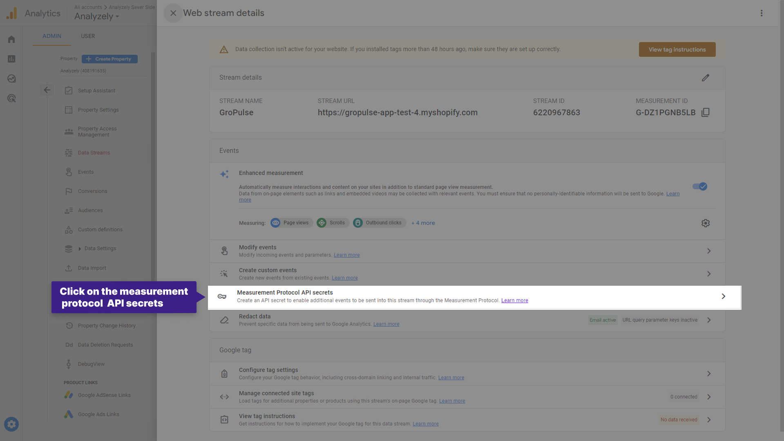This screenshot has width=784, height=441.
Task: Click the Create custom events sparkle cursor icon
Action: point(224,274)
